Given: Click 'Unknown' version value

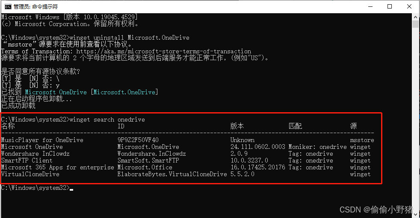Looking at the screenshot, I should (243, 140).
